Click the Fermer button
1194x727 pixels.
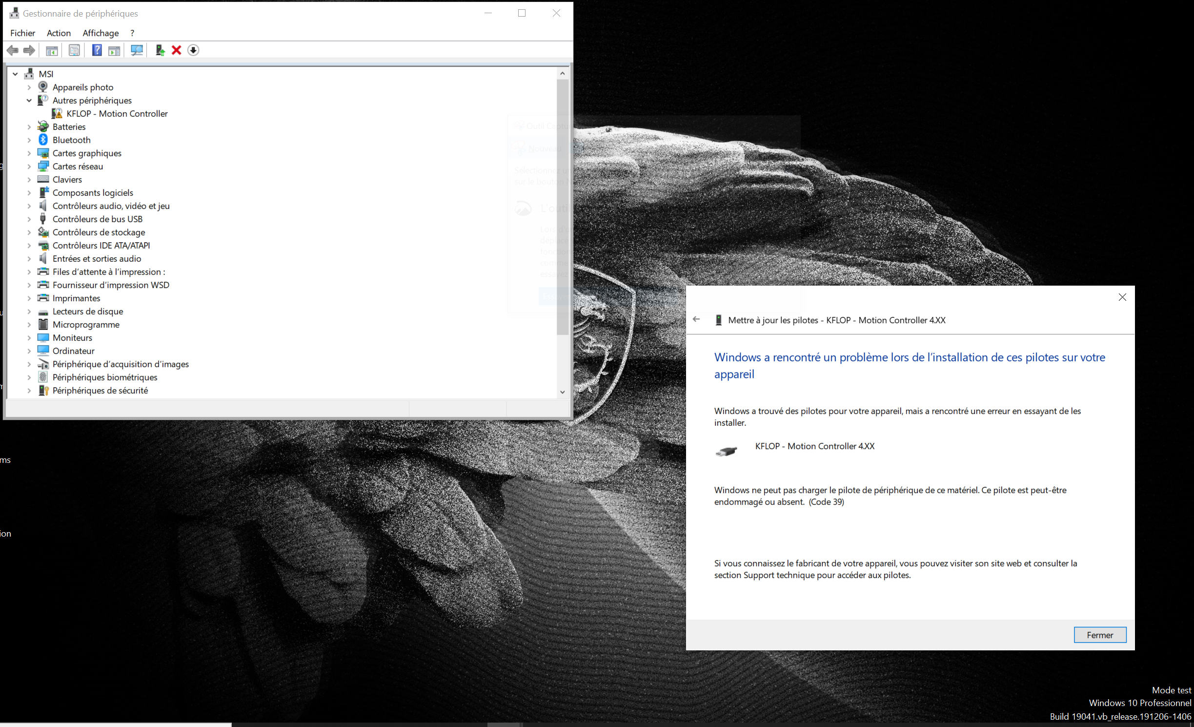click(x=1100, y=635)
